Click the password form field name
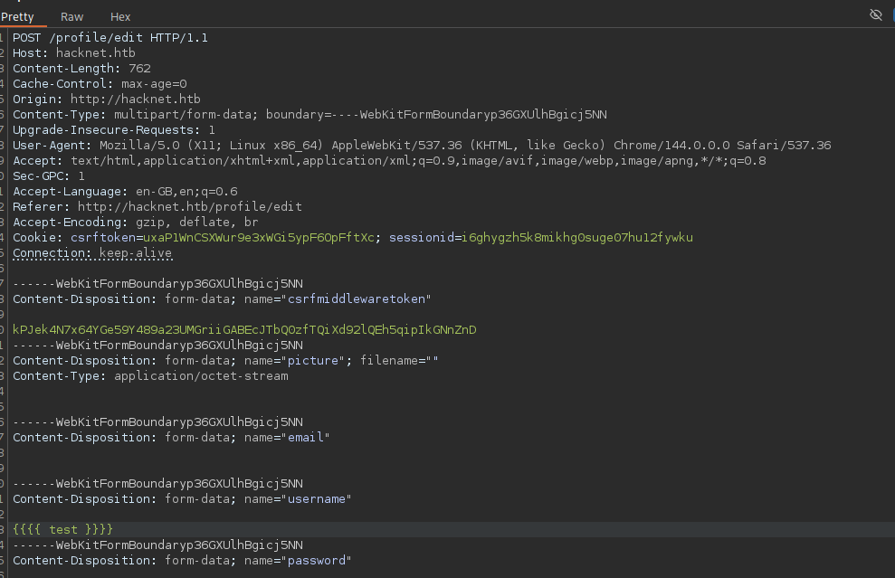 316,561
